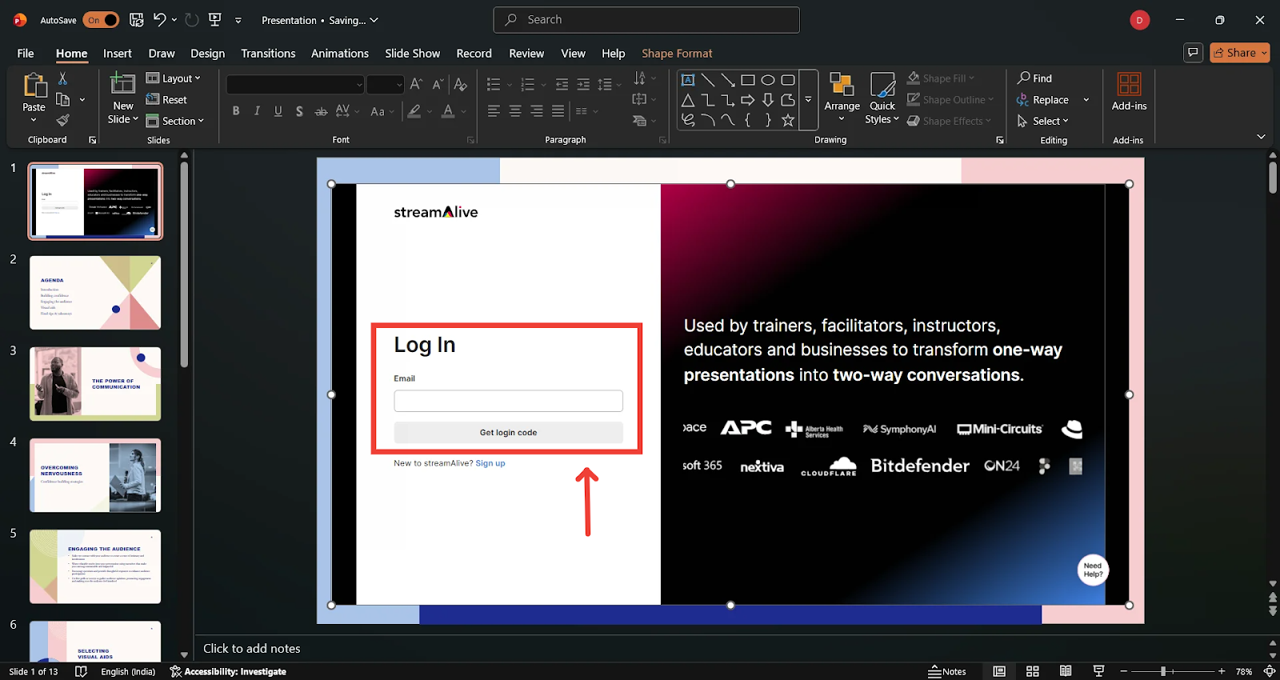Open the Transitions tab
The height and width of the screenshot is (680, 1280).
(268, 54)
